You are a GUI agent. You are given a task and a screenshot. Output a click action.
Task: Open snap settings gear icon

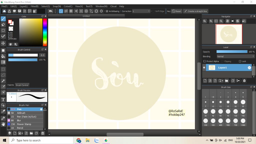101,11
